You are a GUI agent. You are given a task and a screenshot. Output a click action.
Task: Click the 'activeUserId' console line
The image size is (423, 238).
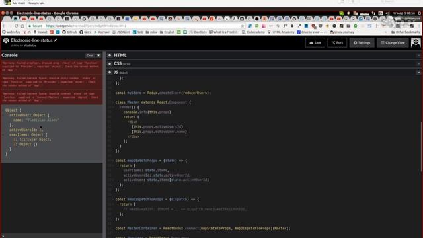click(26, 130)
